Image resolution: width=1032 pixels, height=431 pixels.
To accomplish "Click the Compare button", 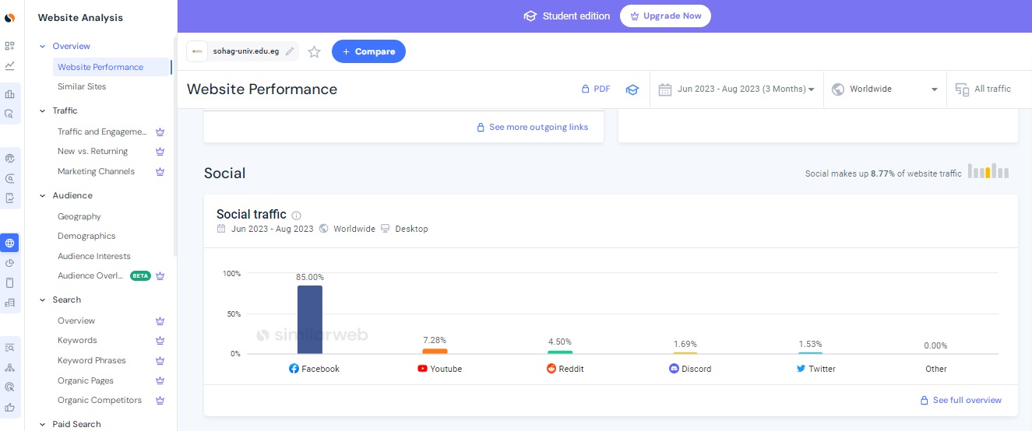I will pos(368,51).
